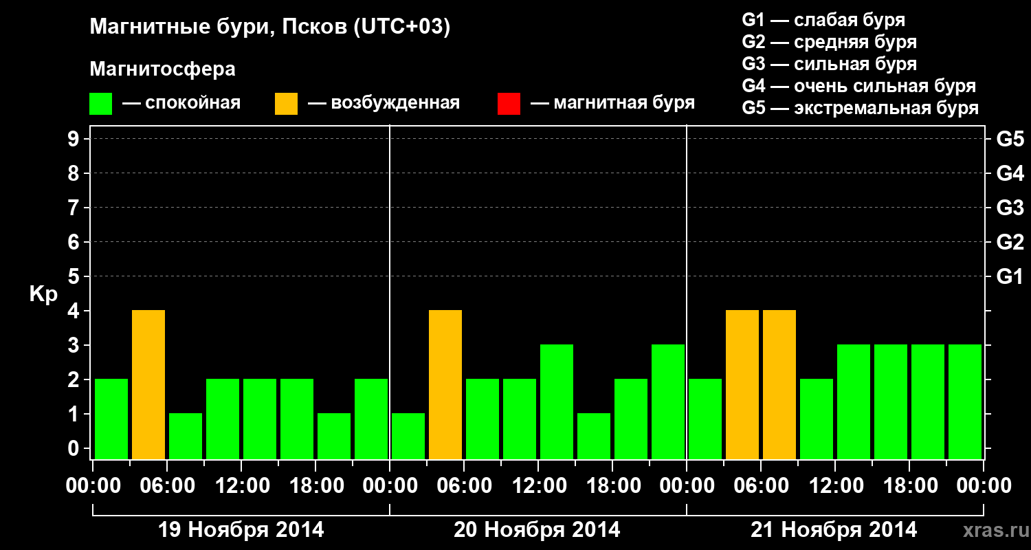Click the 'G1' right-axis label
The image size is (1031, 550).
click(x=1010, y=276)
